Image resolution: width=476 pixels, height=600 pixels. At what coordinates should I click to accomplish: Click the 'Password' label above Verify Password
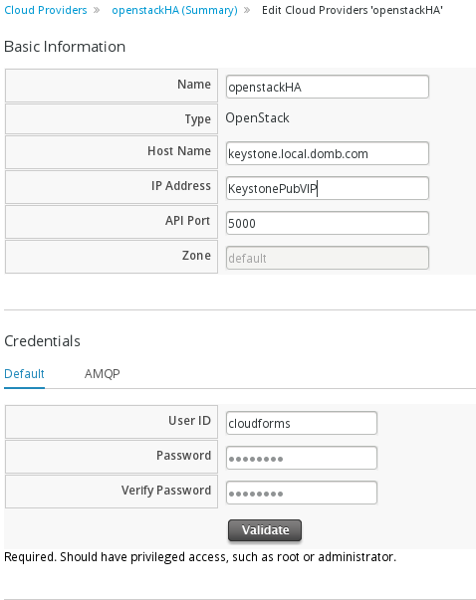point(184,456)
